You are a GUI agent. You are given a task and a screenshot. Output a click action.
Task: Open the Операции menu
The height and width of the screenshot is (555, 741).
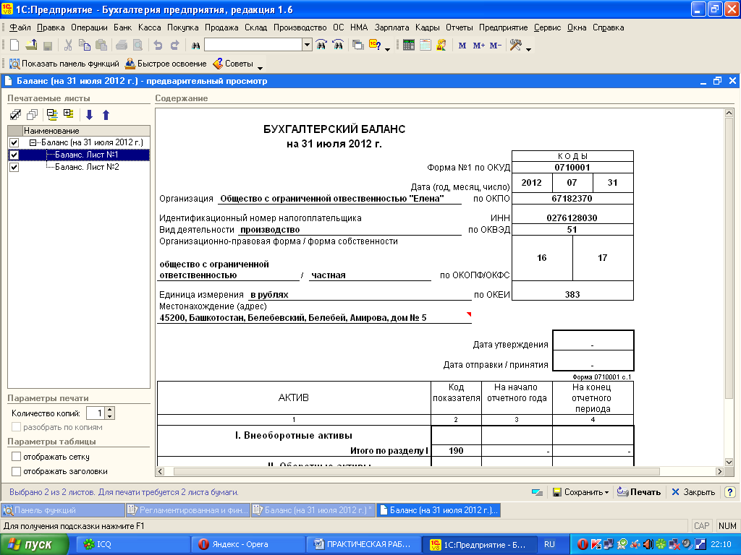(x=89, y=27)
